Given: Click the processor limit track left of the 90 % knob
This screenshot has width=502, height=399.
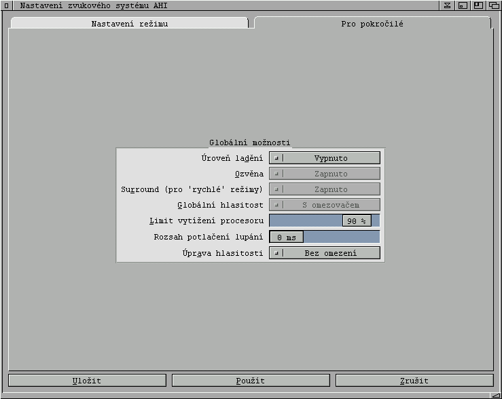Looking at the screenshot, I should pos(306,221).
